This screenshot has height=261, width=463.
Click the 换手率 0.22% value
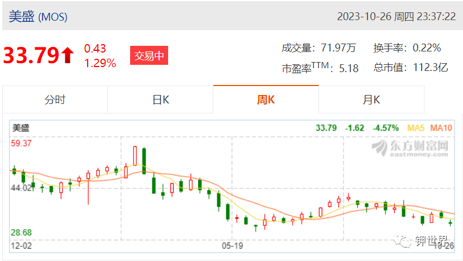click(x=427, y=48)
